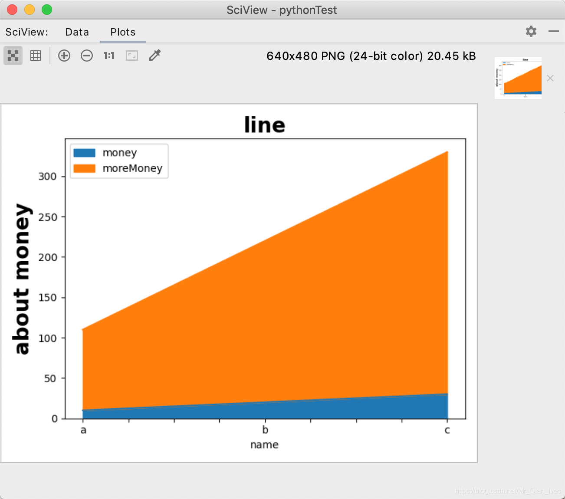Select the plot thumbnail preview
Screen dimensions: 565x499
coord(518,78)
